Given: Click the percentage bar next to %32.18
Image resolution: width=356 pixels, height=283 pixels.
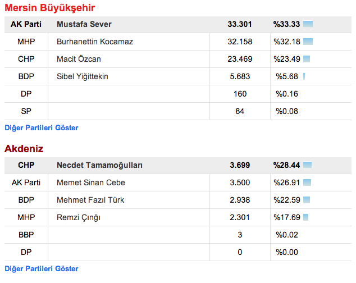Looking at the screenshot, I should tap(308, 42).
